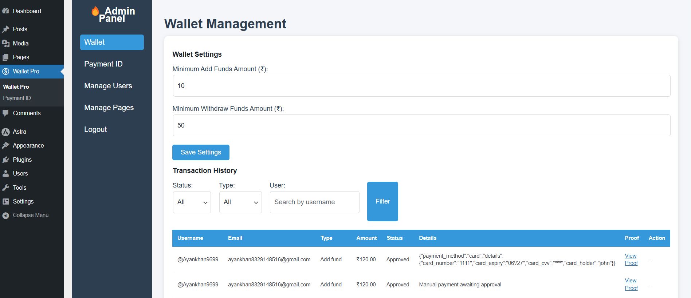Click the blue Filter button
This screenshot has width=691, height=298.
(x=382, y=201)
